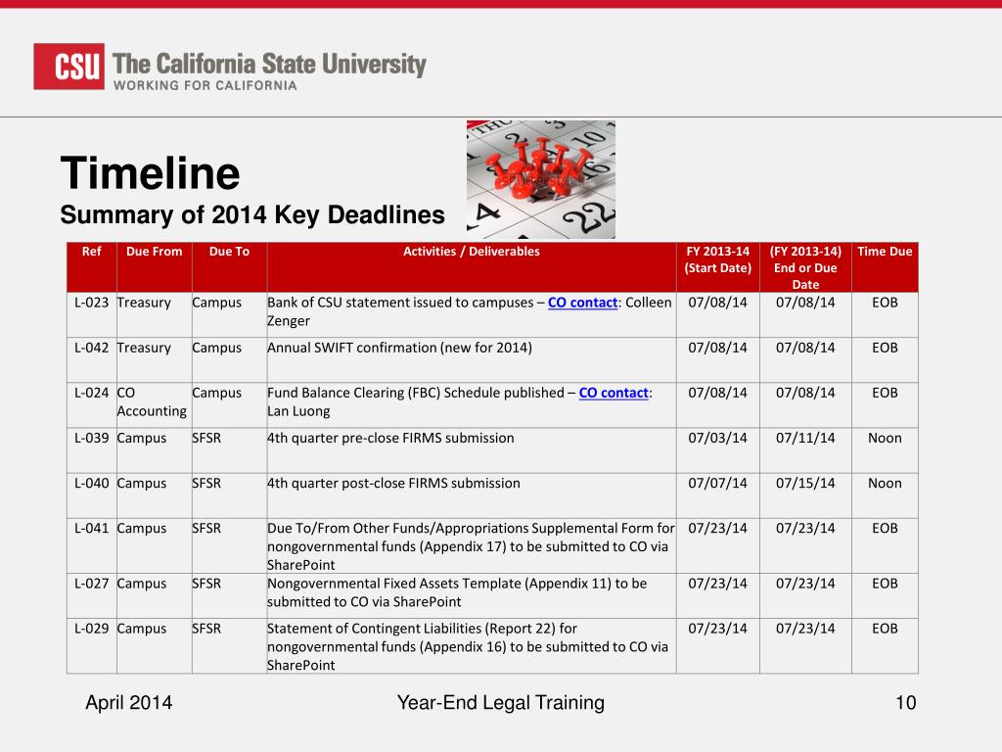1002x752 pixels.
Task: Click 'The California State University' title text
Action: pyautogui.click(x=269, y=64)
